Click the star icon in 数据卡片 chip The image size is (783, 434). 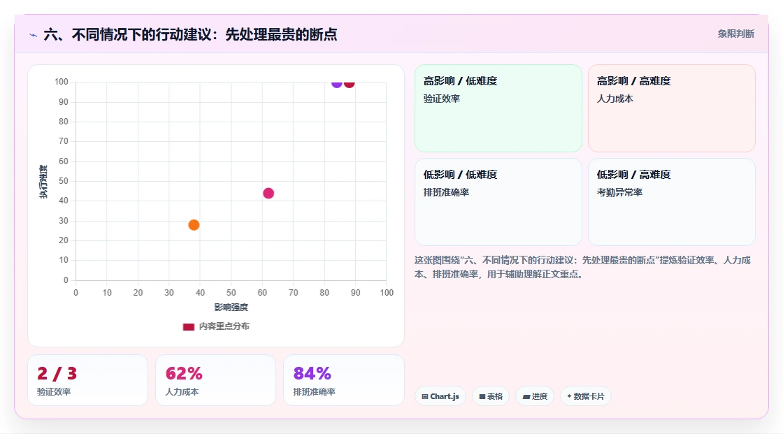tap(569, 396)
